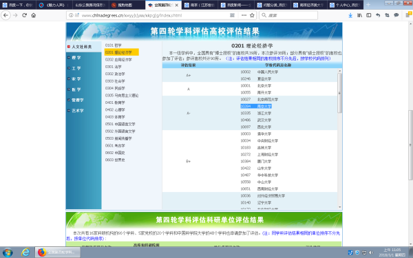Launch Internet Explorer from taskbar
Image resolution: width=413 pixels, height=258 pixels.
[25, 252]
